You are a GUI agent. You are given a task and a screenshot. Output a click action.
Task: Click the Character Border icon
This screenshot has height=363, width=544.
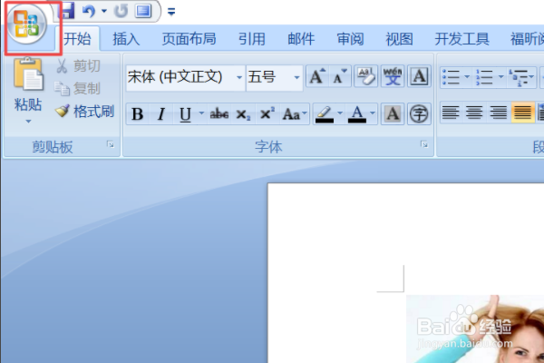point(419,76)
